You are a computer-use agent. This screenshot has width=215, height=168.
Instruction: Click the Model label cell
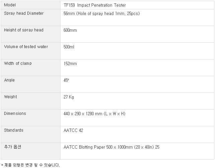(x=10, y=5)
